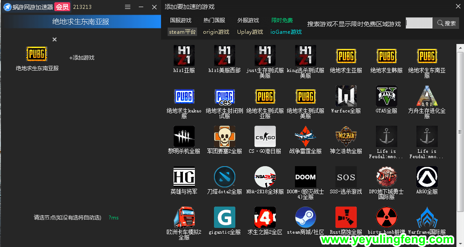Select Uplay游戏 category tab
This screenshot has height=247, width=464.
250,32
